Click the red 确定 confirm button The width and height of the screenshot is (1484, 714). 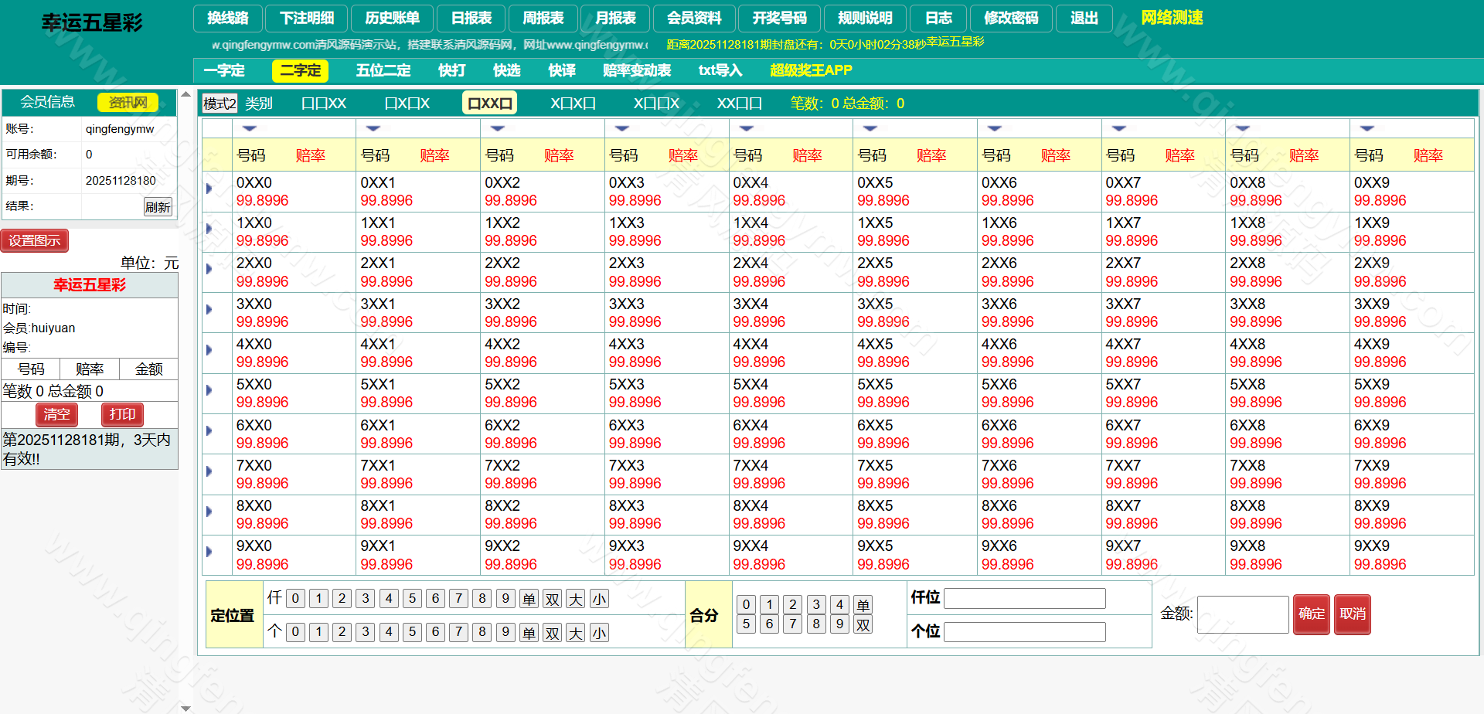point(1311,614)
